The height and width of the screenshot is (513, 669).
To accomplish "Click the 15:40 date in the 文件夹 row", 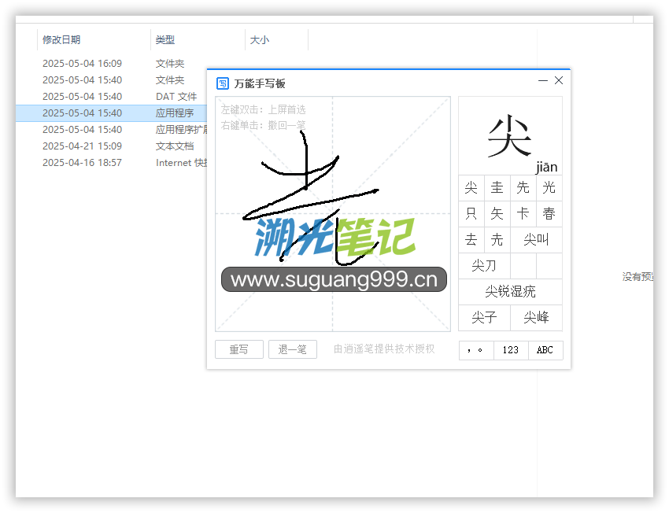I will 83,80.
